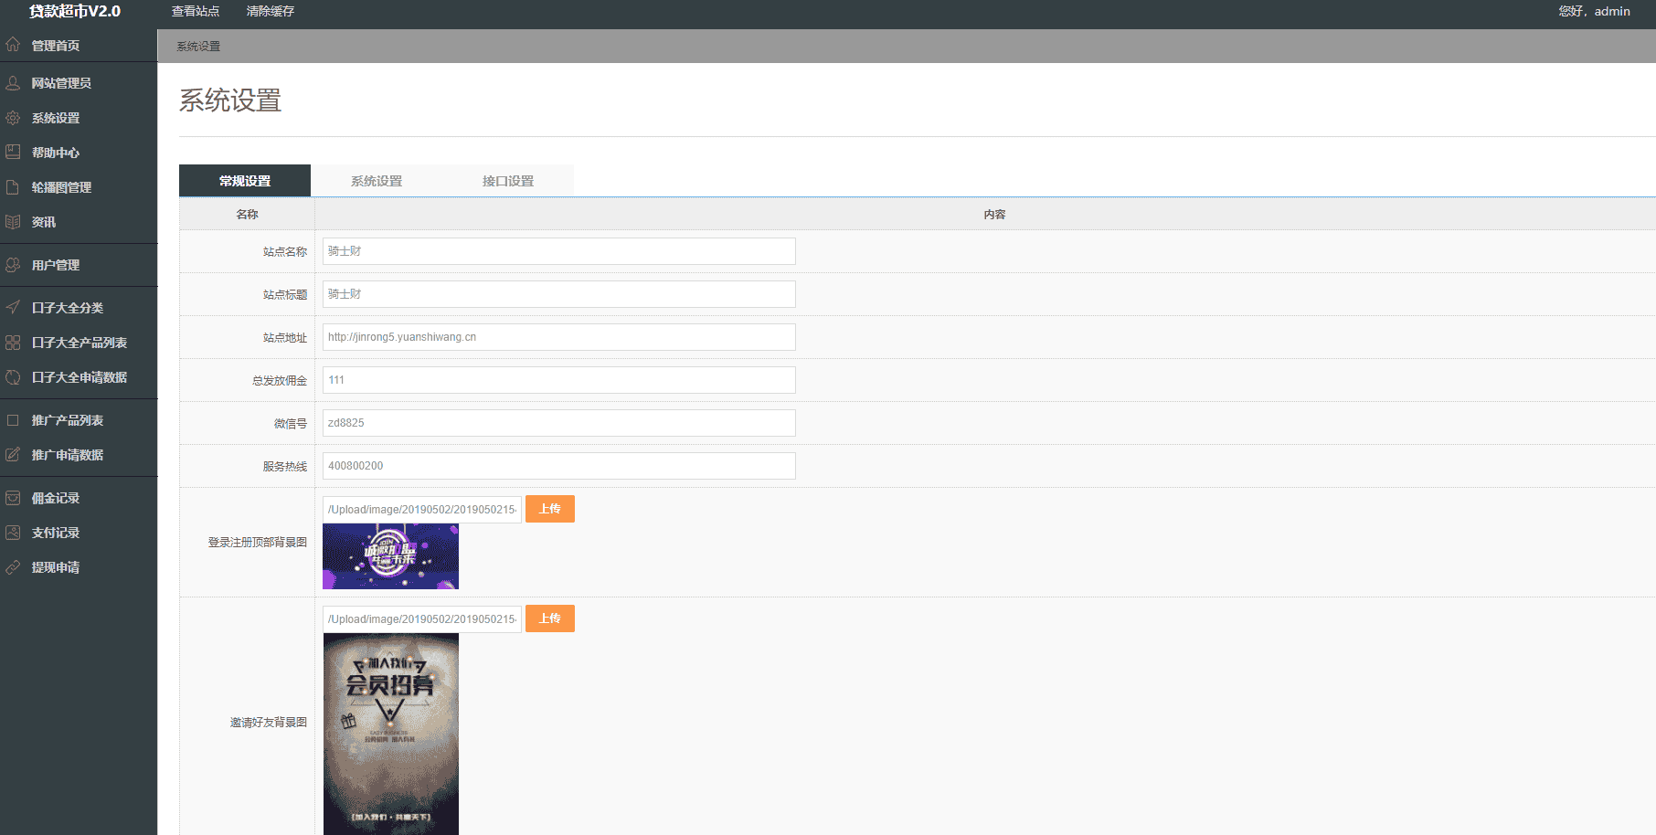Click 清除缓存 in top bar
Screen dimensions: 1656x835
tap(271, 11)
